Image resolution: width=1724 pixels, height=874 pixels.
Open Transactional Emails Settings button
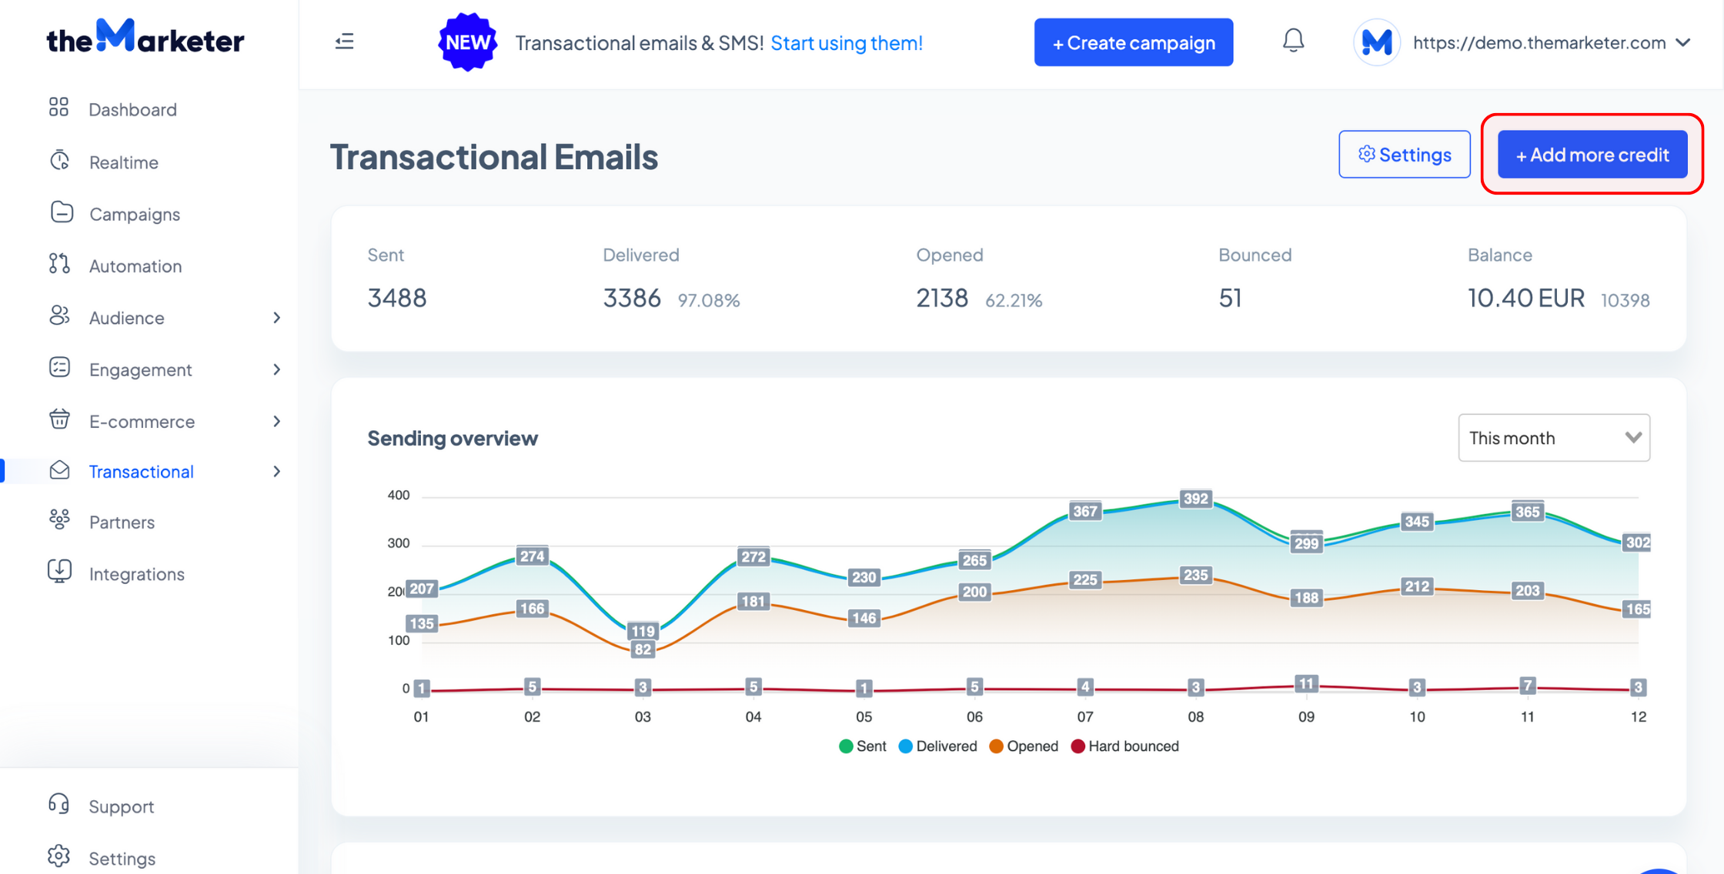tap(1405, 155)
